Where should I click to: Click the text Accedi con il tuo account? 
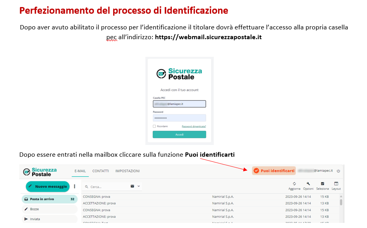[179, 90]
